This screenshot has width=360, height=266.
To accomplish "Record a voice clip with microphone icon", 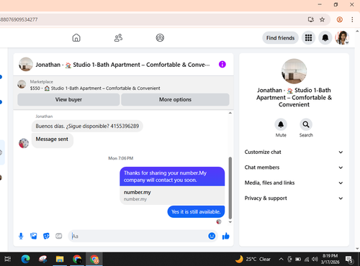I will (21, 236).
